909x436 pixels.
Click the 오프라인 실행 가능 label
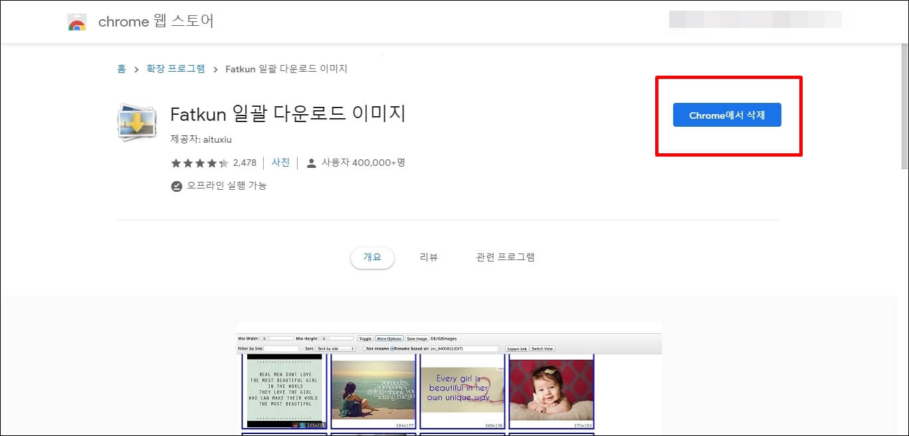click(227, 186)
